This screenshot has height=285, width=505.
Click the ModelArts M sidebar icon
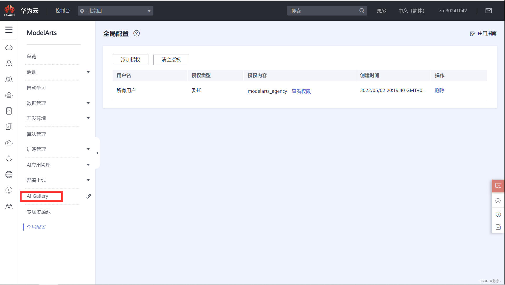pos(9,206)
